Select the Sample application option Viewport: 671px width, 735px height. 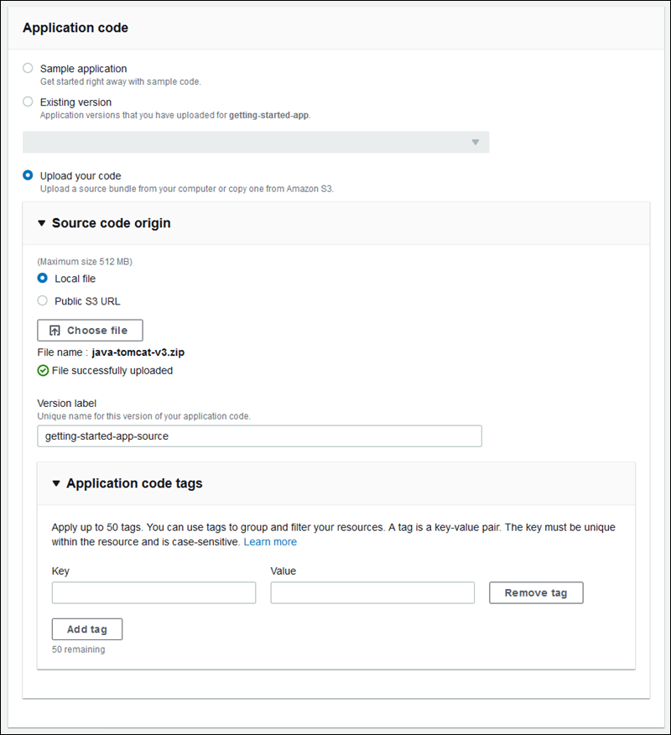pyautogui.click(x=26, y=68)
